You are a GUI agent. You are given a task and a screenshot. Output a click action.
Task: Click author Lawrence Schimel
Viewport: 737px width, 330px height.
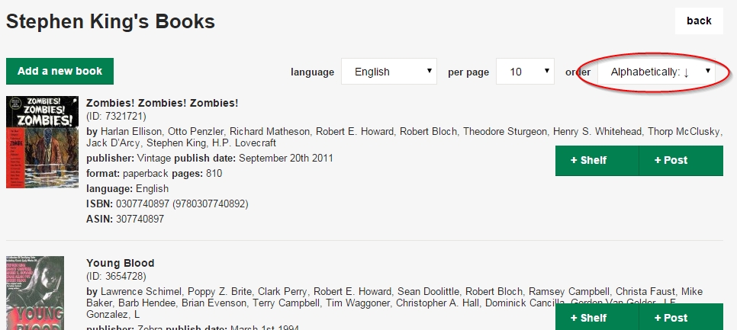141,291
